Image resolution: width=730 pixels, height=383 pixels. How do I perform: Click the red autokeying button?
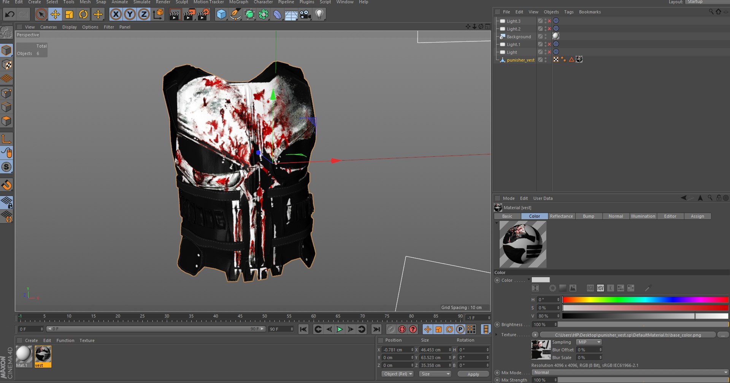[402, 329]
